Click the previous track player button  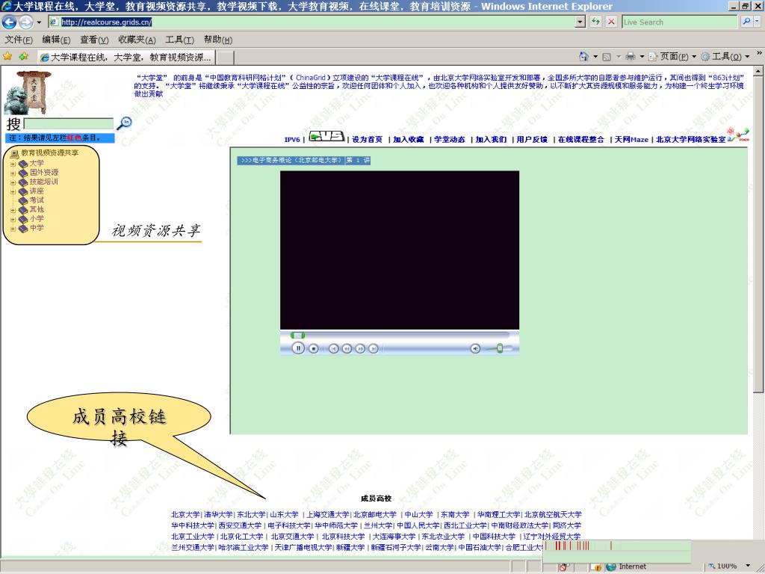(334, 348)
